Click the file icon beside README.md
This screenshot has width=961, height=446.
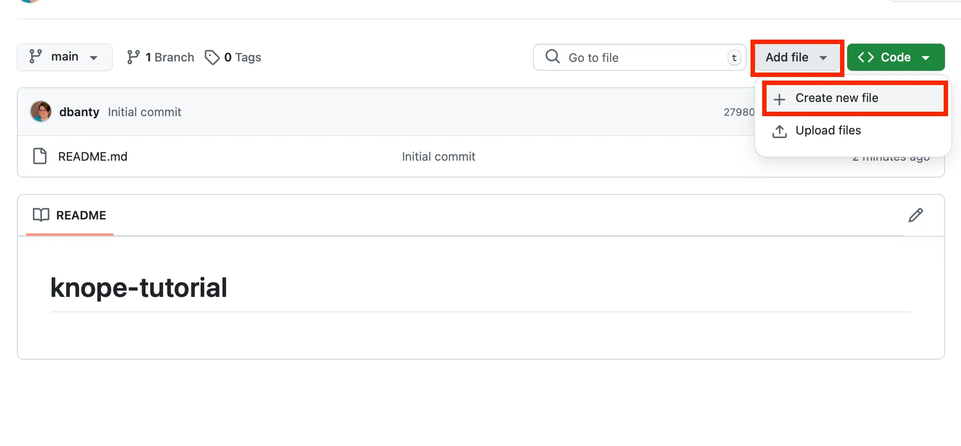39,156
